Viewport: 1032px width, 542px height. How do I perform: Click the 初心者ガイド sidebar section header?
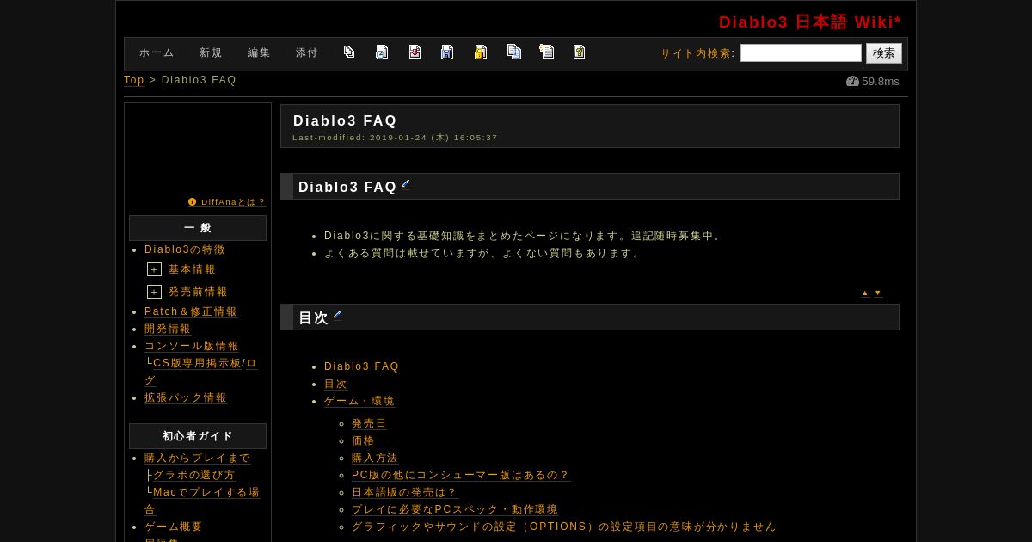click(198, 436)
